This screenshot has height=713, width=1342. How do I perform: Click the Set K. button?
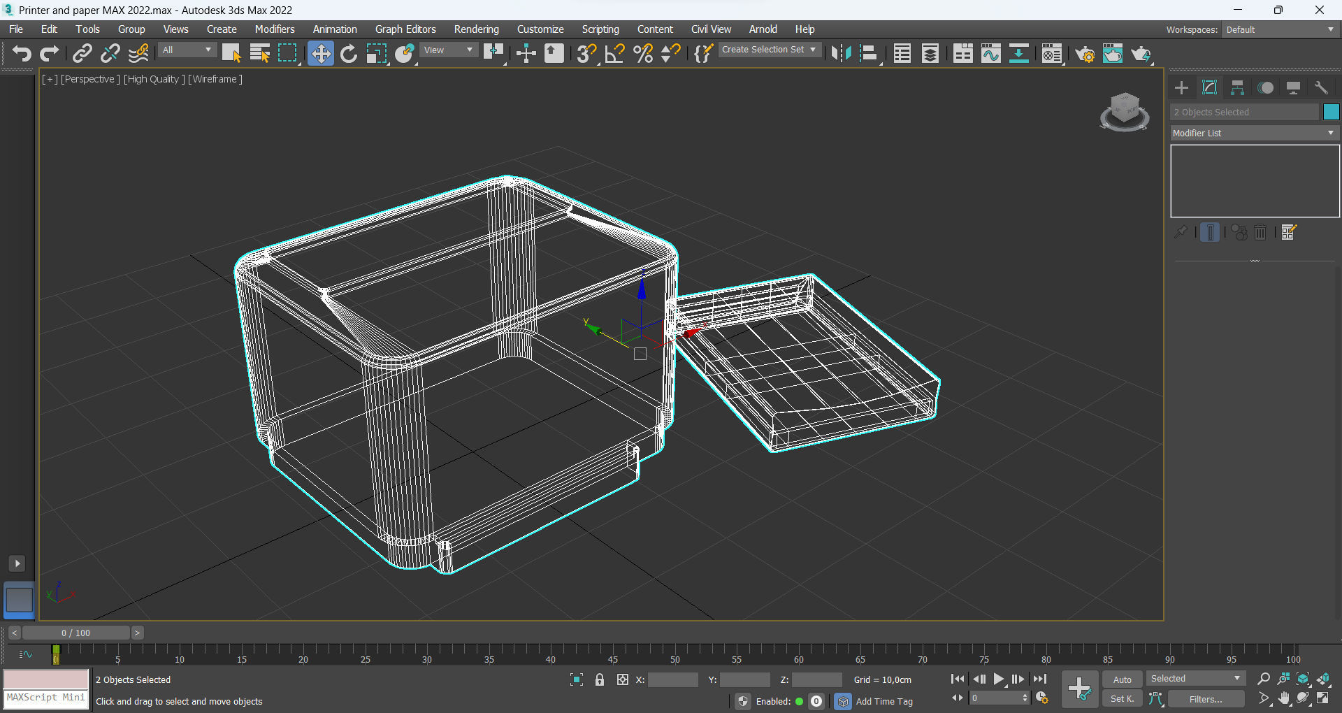coord(1122,699)
